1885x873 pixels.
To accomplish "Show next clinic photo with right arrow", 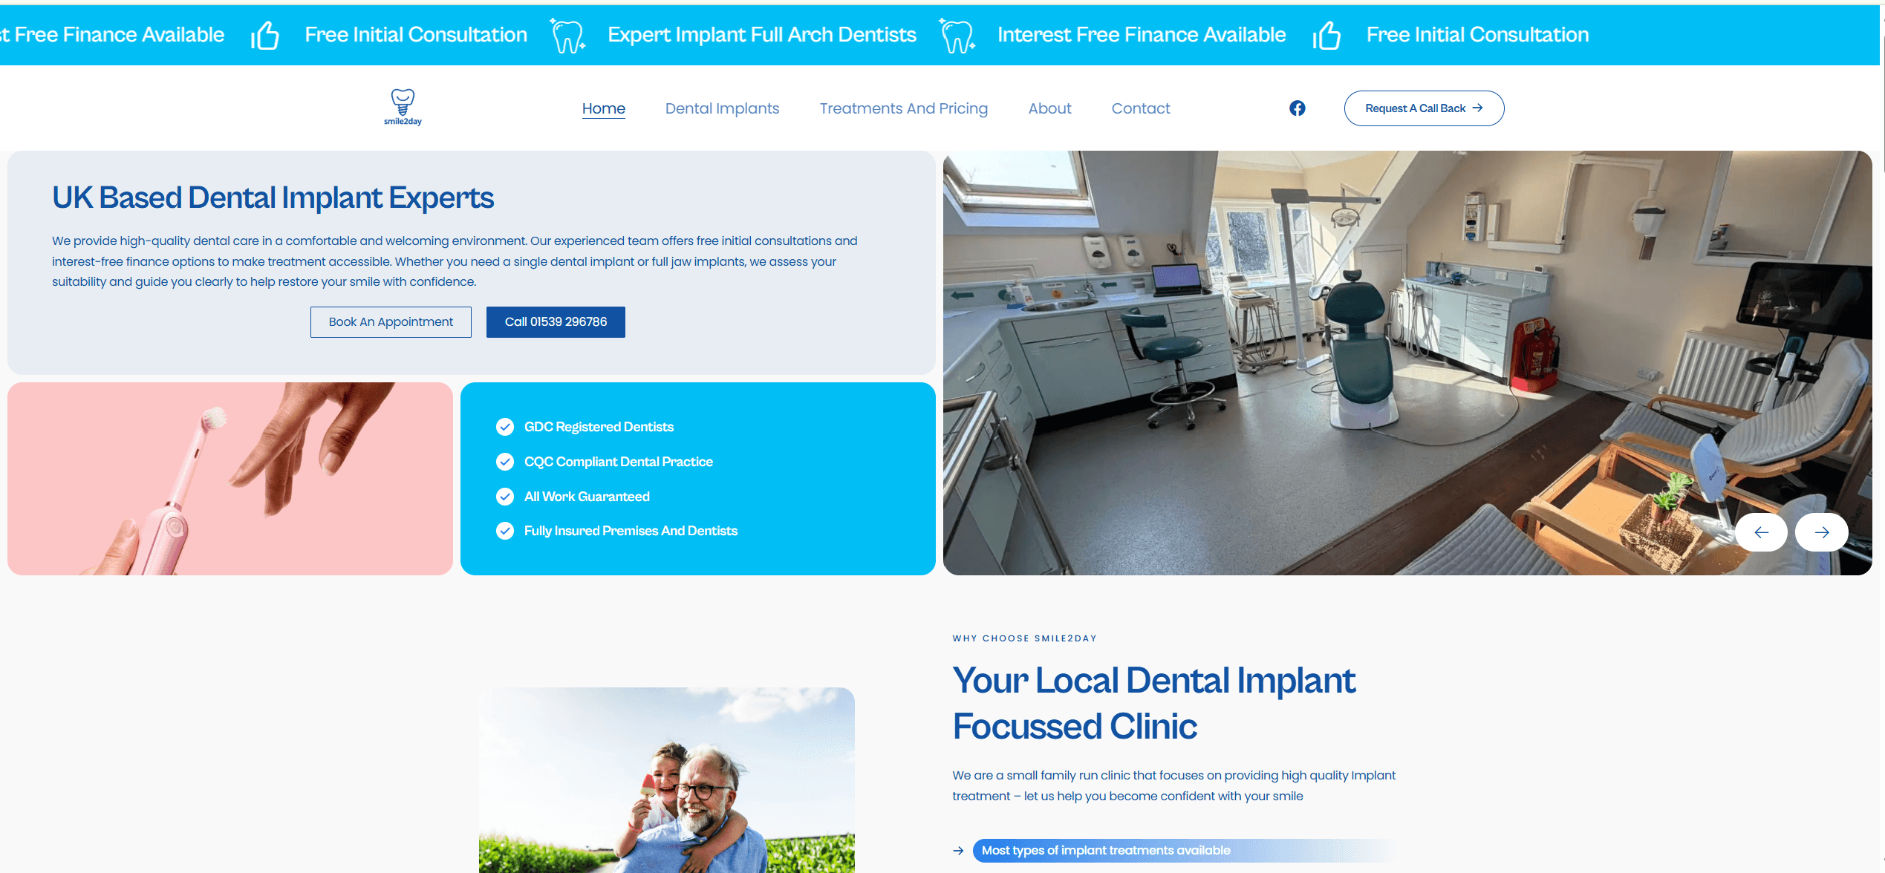I will (1822, 532).
